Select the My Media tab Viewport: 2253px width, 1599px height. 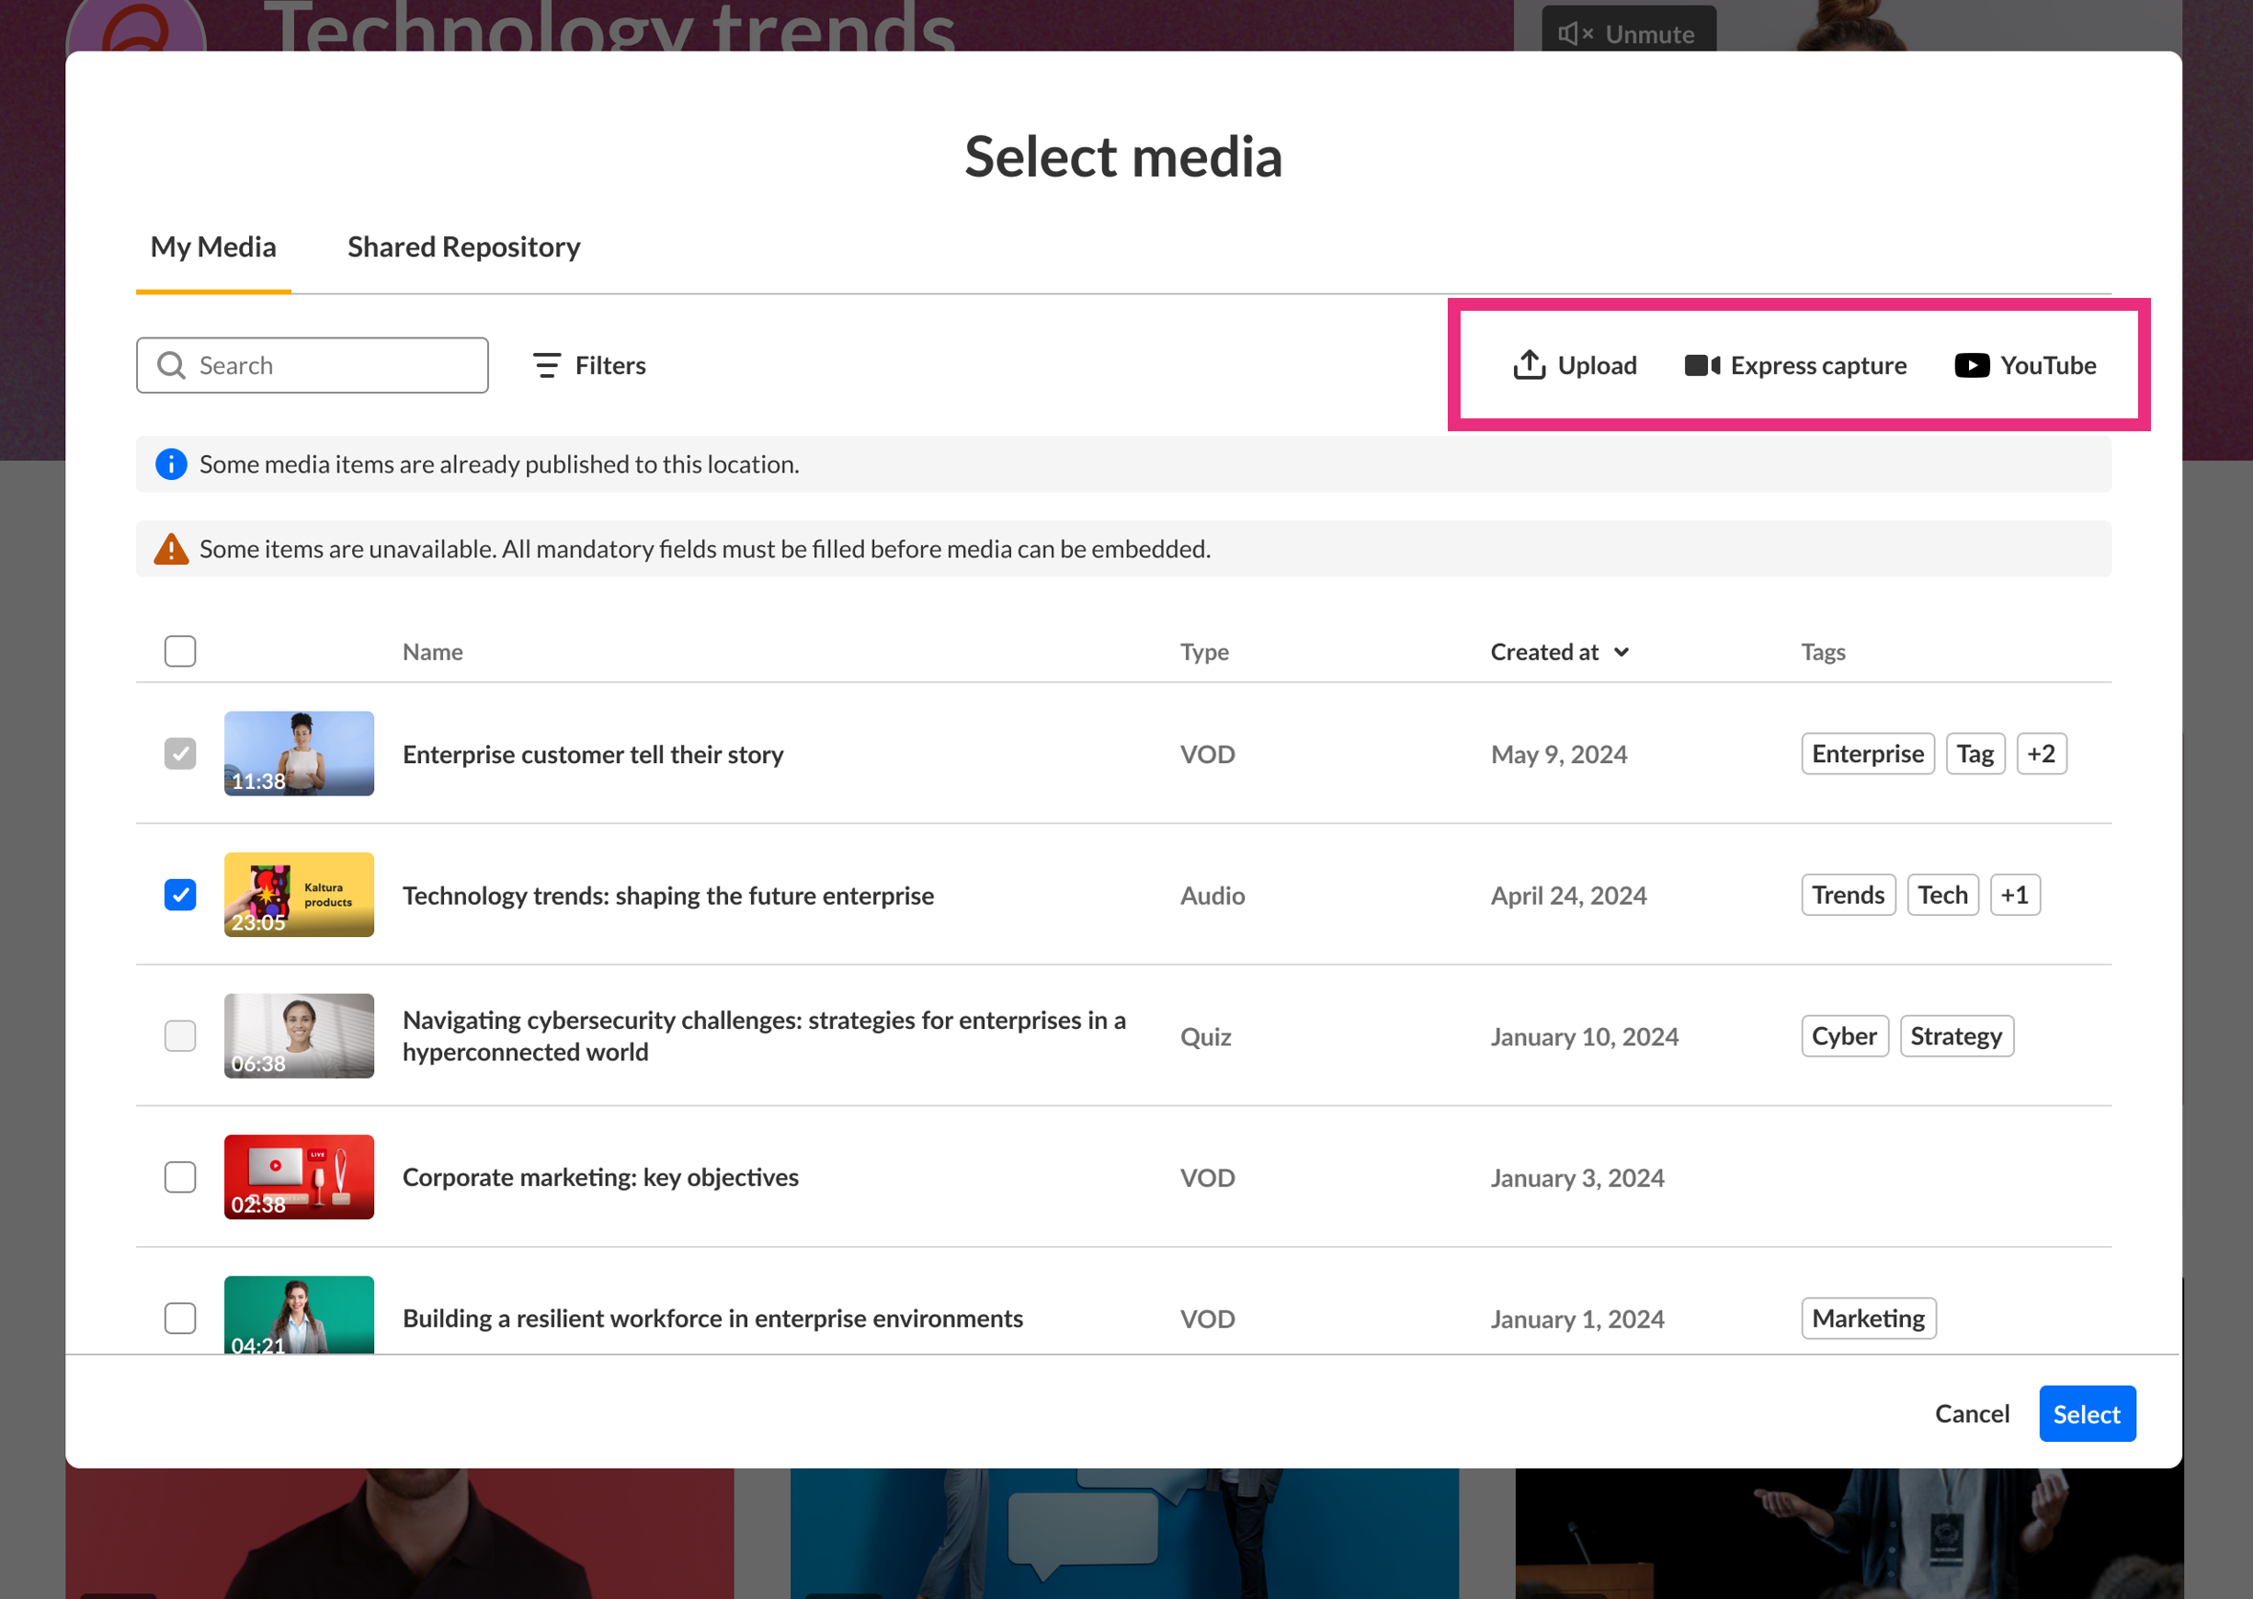[x=212, y=246]
